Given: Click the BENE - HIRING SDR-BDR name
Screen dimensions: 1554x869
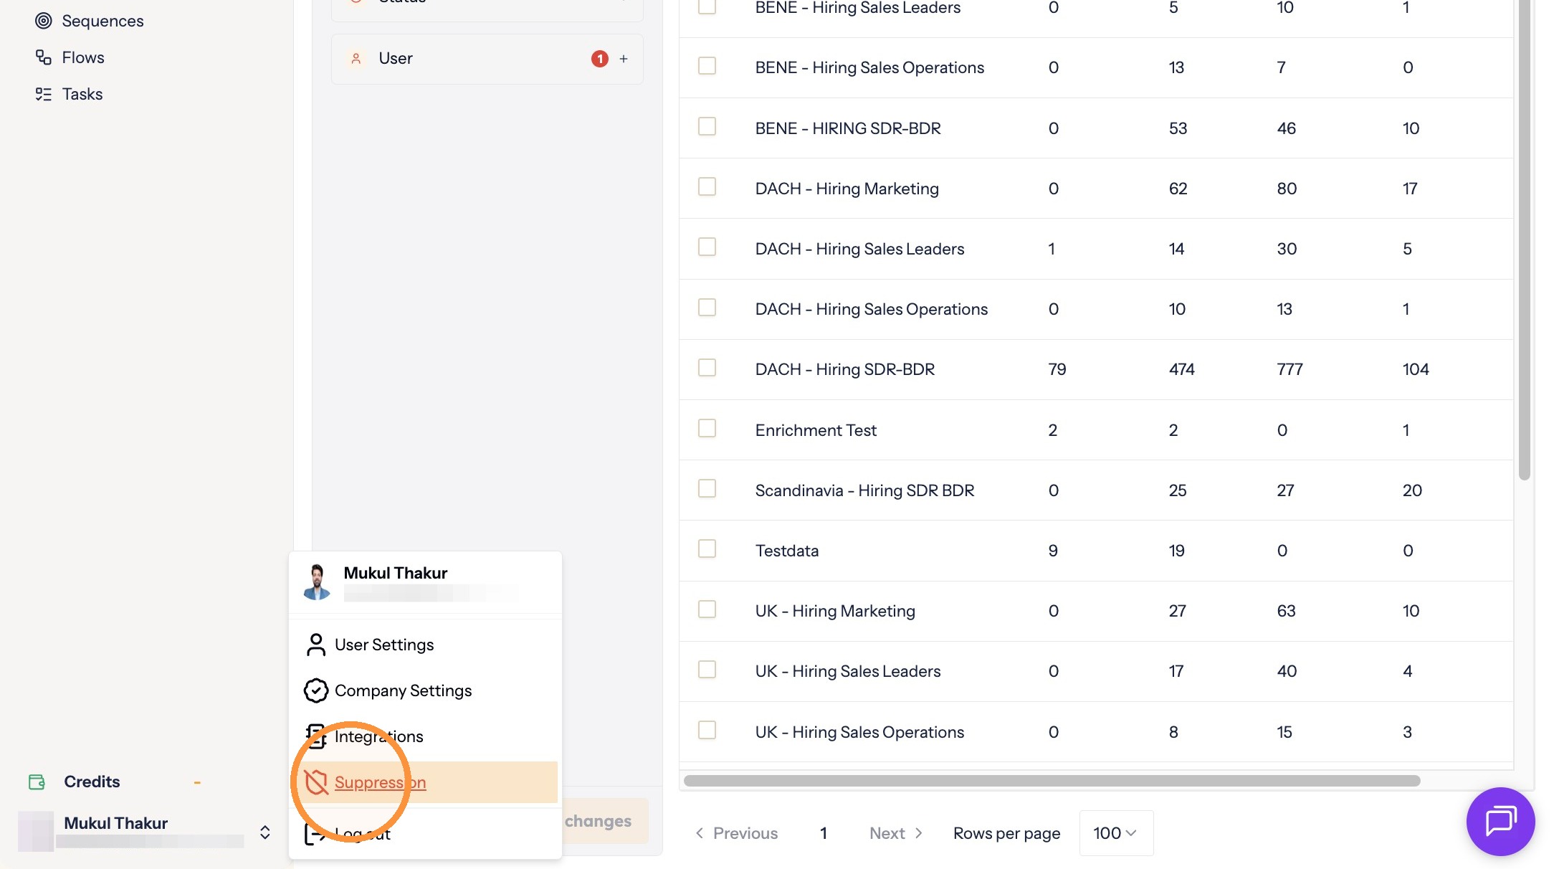Looking at the screenshot, I should click(848, 128).
